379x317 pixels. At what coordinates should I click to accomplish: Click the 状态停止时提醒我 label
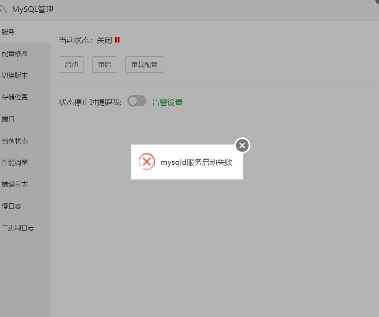90,102
